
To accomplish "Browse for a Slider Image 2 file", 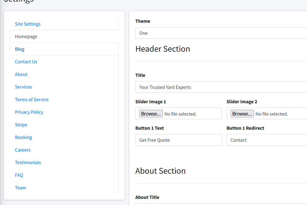I will tap(242, 114).
